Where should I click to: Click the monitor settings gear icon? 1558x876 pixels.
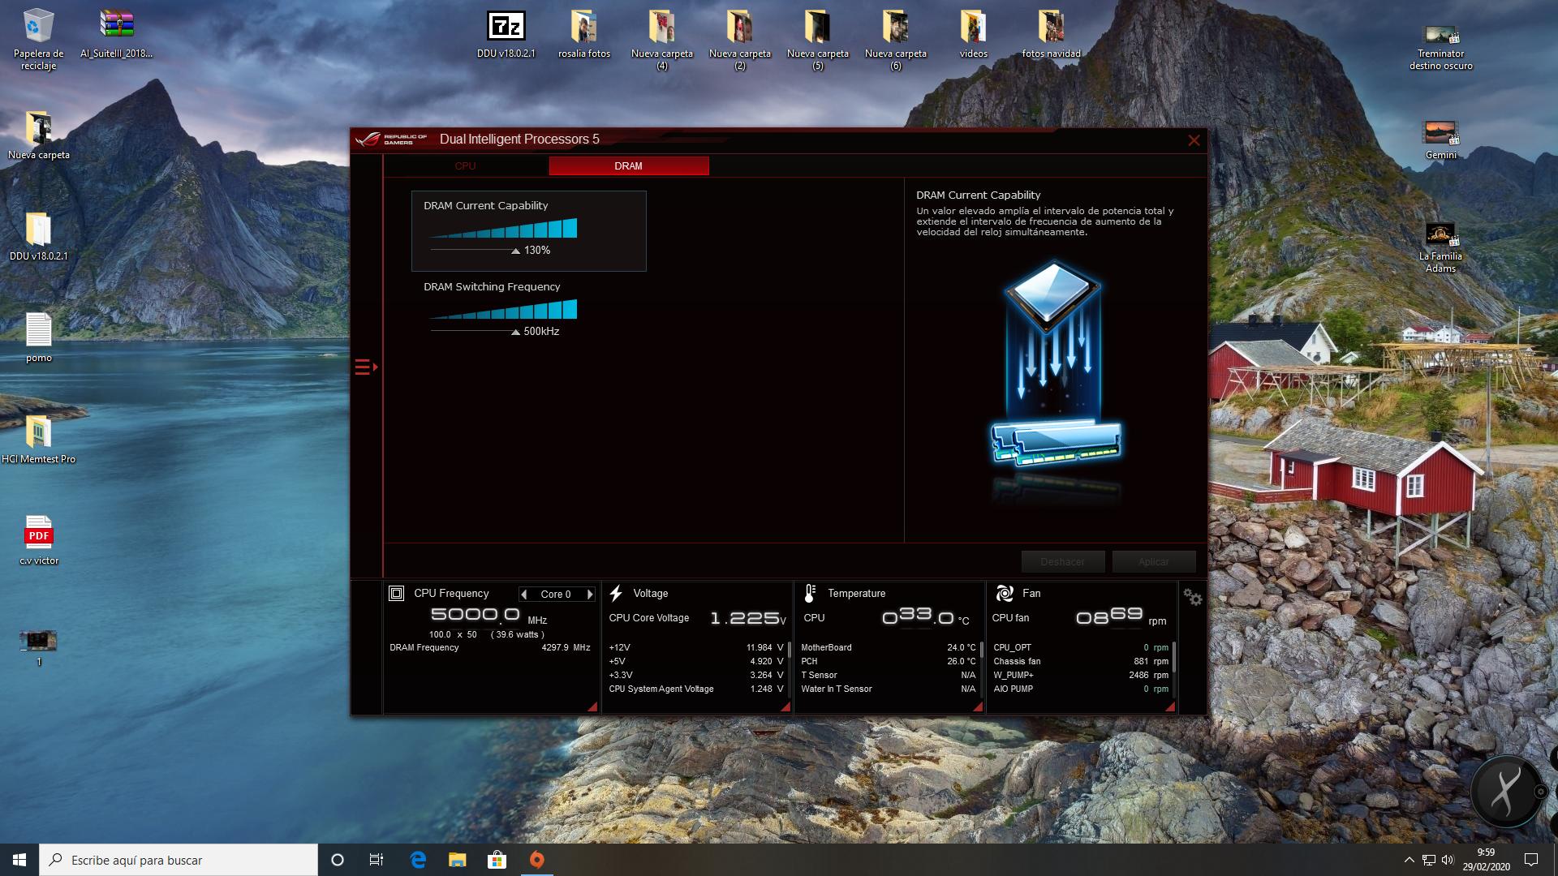pyautogui.click(x=1192, y=597)
